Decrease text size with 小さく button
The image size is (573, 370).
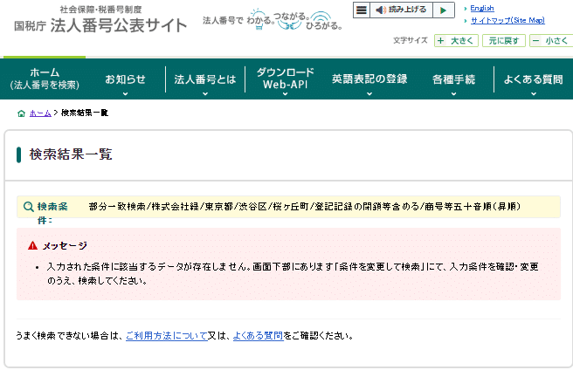click(x=550, y=41)
